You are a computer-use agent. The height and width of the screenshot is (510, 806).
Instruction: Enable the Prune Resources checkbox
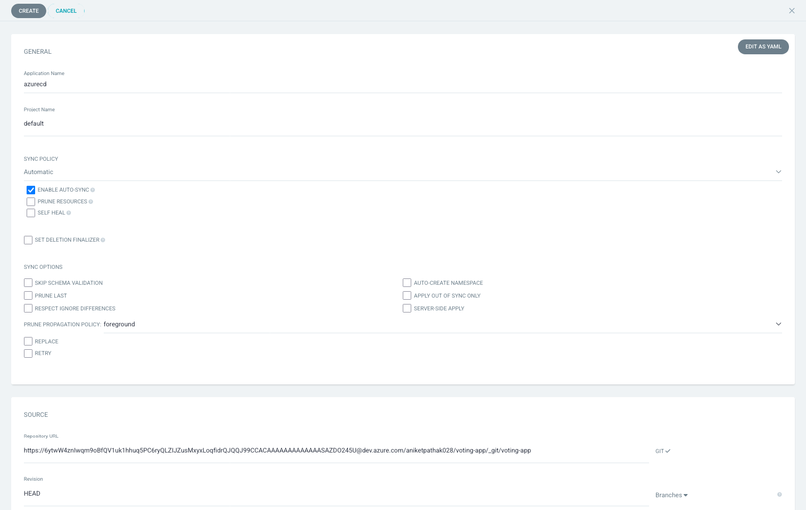(x=31, y=202)
